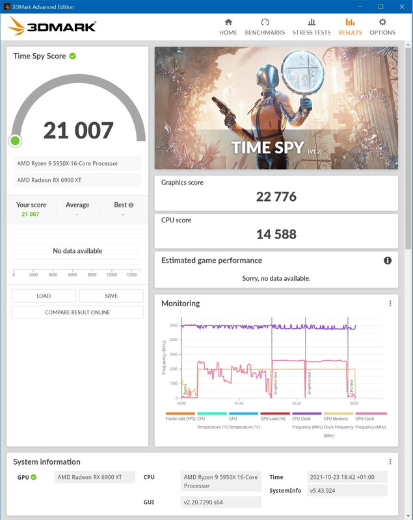Open the Options tab
Image resolution: width=413 pixels, height=520 pixels.
point(382,27)
